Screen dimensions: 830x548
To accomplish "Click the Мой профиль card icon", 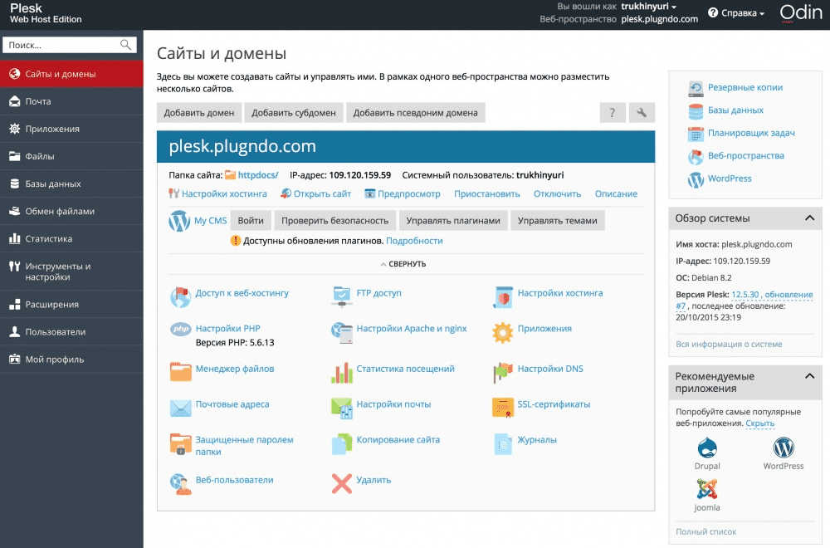I will coord(14,360).
